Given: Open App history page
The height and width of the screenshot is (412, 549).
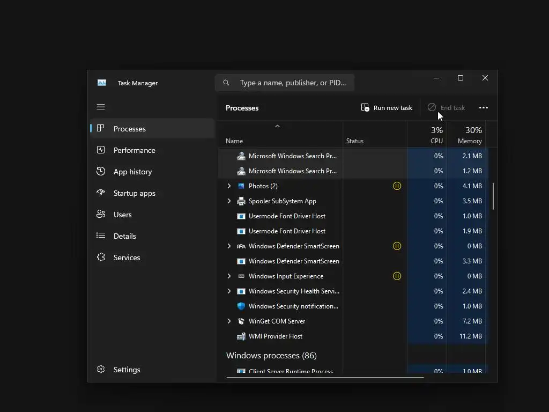Looking at the screenshot, I should coord(152,172).
